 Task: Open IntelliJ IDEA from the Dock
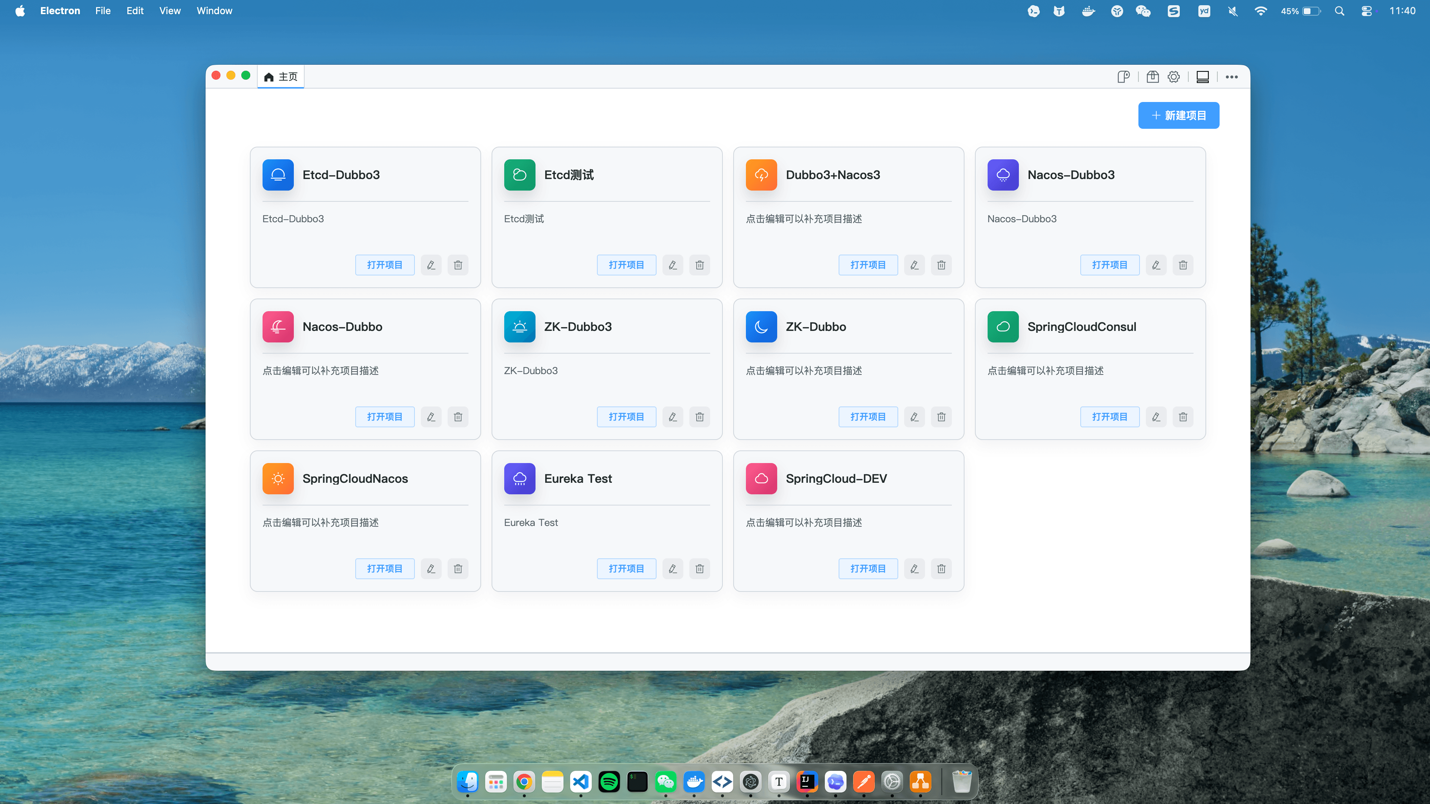pyautogui.click(x=807, y=782)
